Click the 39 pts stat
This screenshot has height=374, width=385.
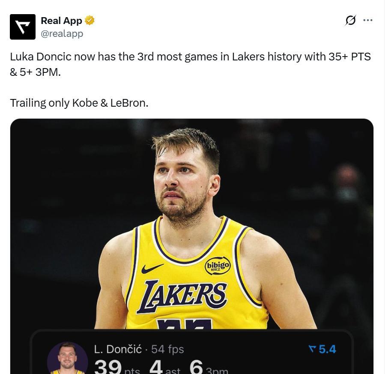pyautogui.click(x=116, y=368)
